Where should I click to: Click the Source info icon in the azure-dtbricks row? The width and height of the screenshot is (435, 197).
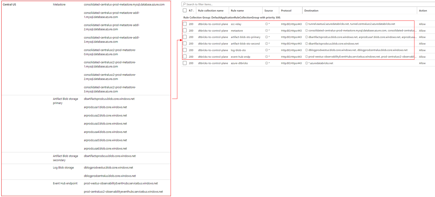tap(266, 63)
